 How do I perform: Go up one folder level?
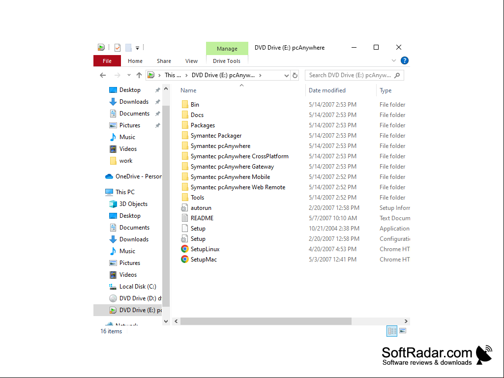139,75
